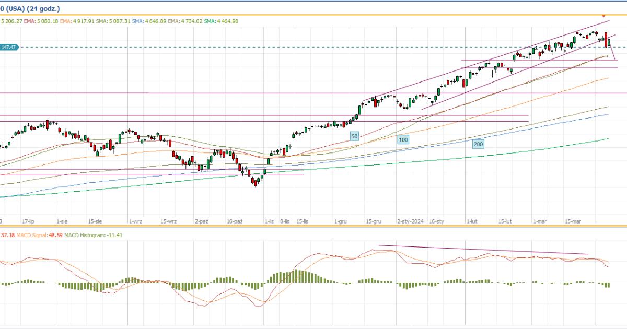This screenshot has width=627, height=329.
Task: Select the 100 moving average label
Action: (x=403, y=140)
